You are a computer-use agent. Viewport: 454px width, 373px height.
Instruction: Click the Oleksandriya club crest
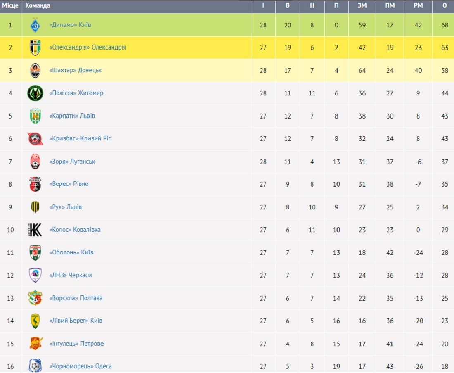(35, 48)
